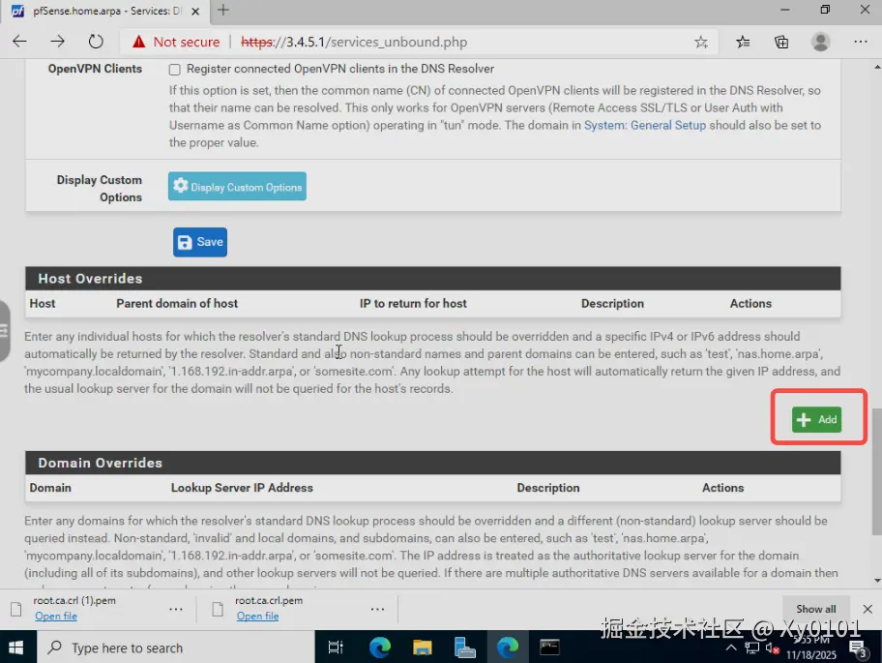
Task: Follow the System: General Setup link
Action: click(x=645, y=125)
